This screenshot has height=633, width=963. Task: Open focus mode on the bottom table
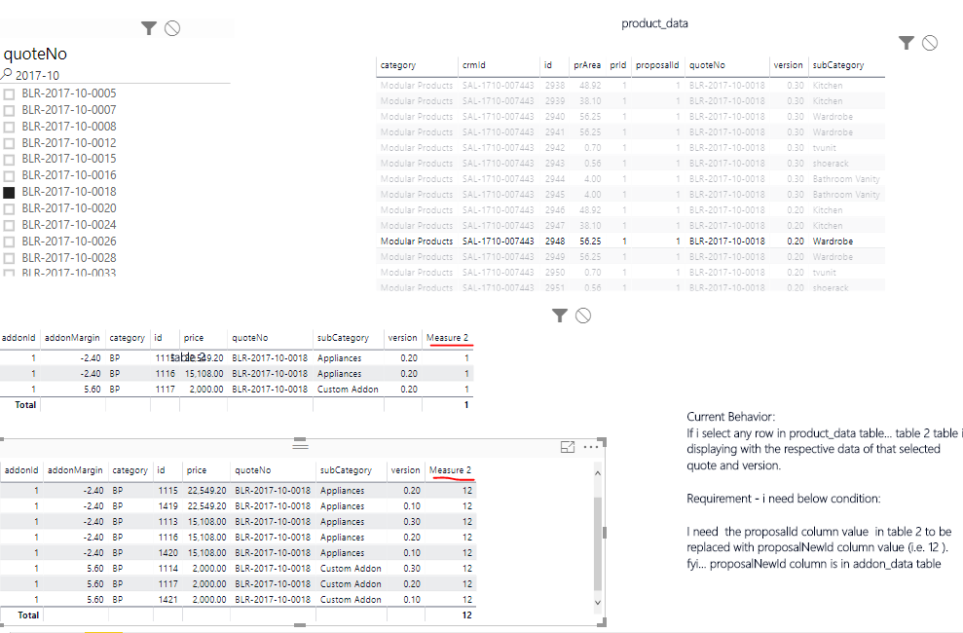point(568,447)
